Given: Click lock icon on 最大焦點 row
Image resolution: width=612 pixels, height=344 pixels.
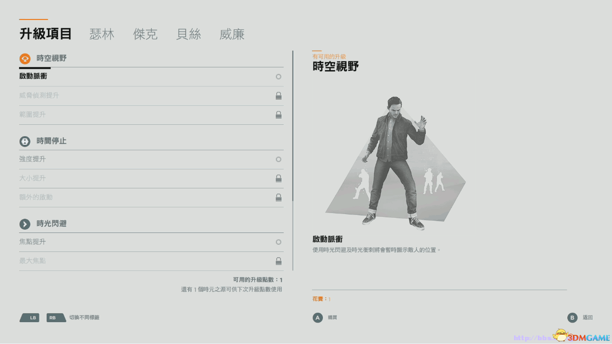Looking at the screenshot, I should 279,261.
